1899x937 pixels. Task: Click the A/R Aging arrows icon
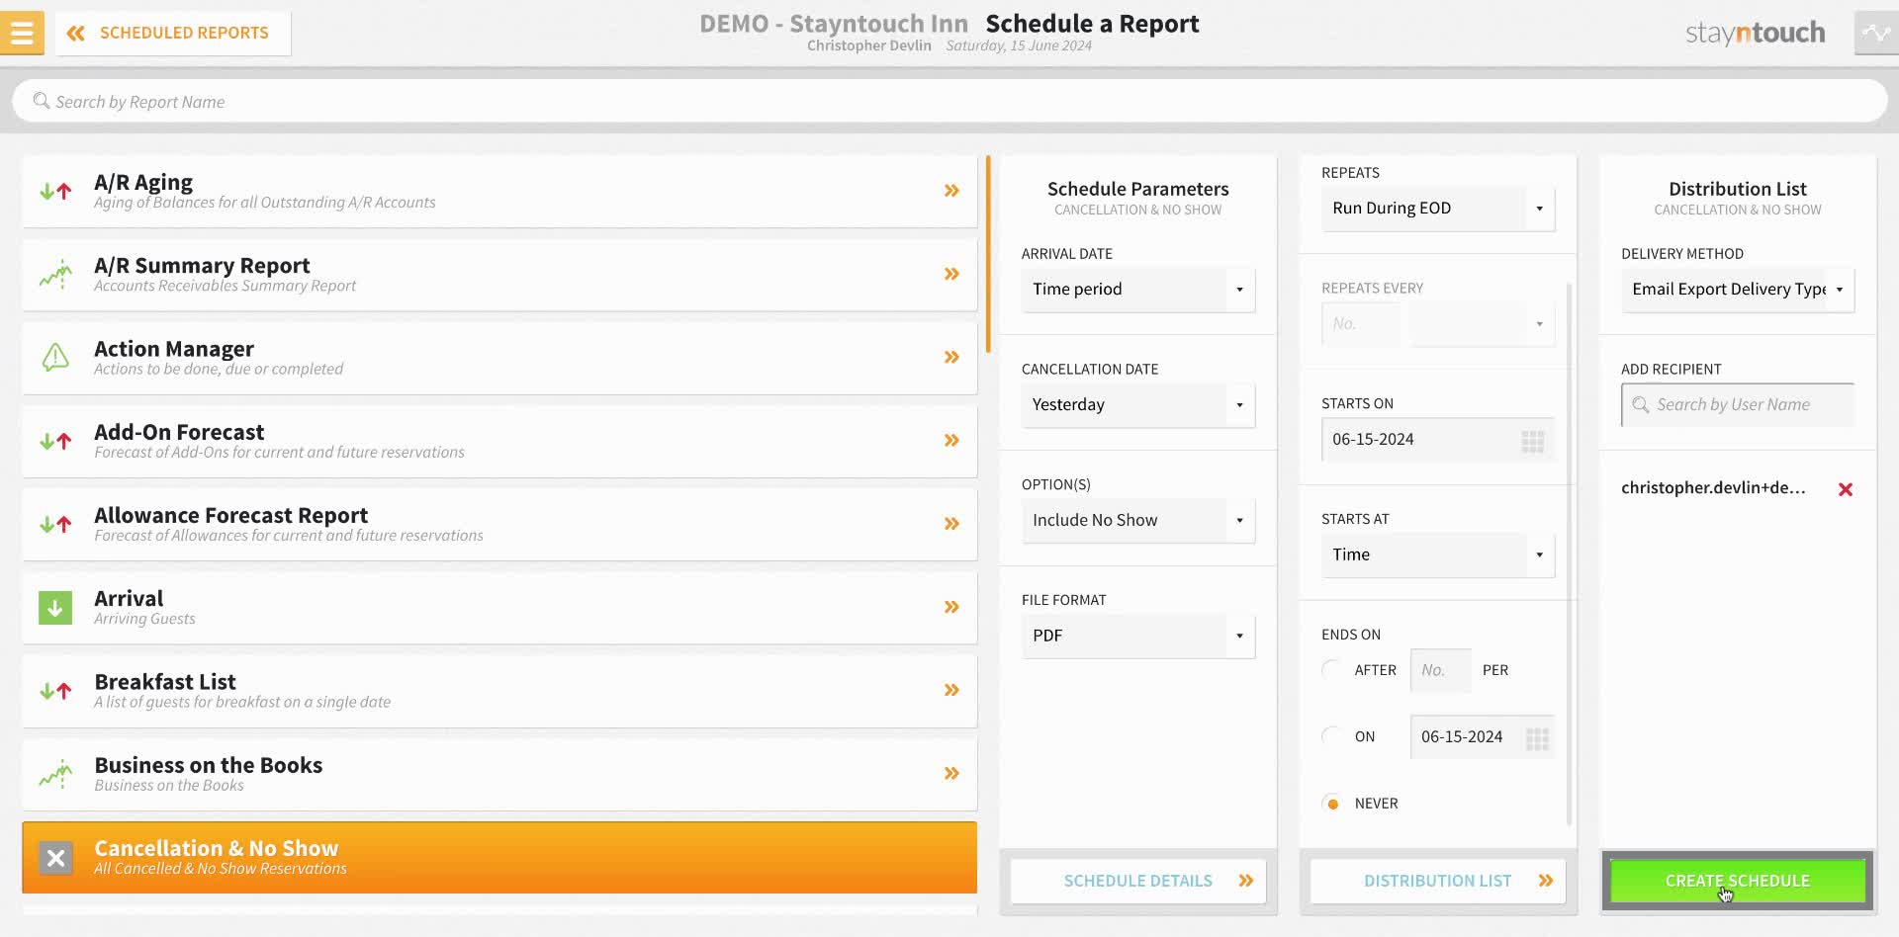(x=55, y=191)
